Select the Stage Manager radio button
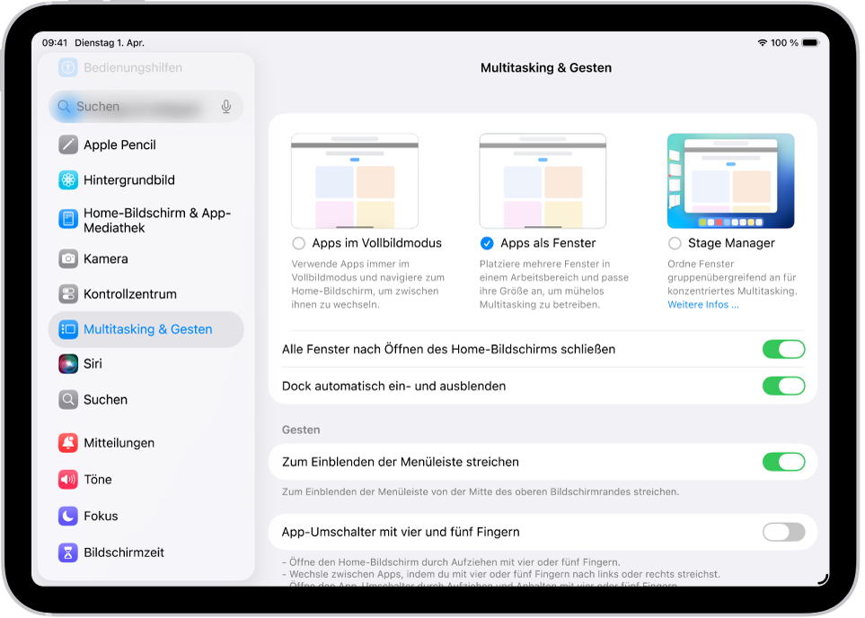 click(x=675, y=243)
